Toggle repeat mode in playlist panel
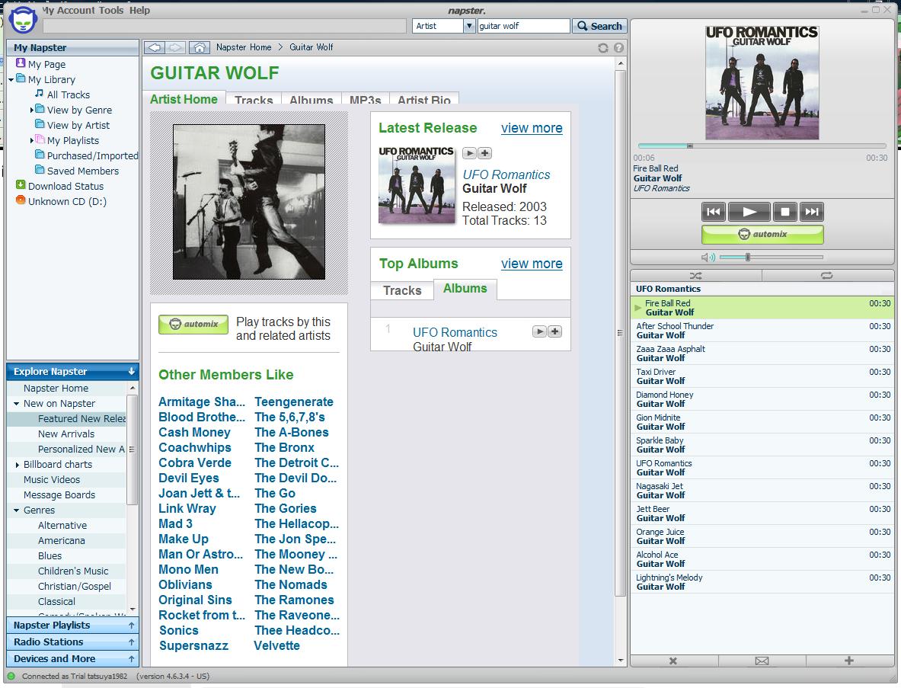Image resolution: width=901 pixels, height=688 pixels. tap(827, 276)
